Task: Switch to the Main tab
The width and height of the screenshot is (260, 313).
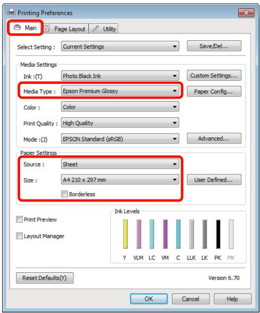Action: tap(25, 28)
